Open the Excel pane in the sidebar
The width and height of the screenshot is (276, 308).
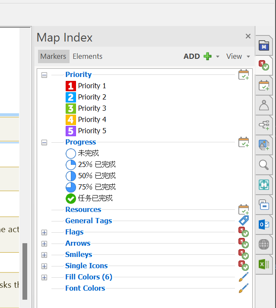(264, 264)
